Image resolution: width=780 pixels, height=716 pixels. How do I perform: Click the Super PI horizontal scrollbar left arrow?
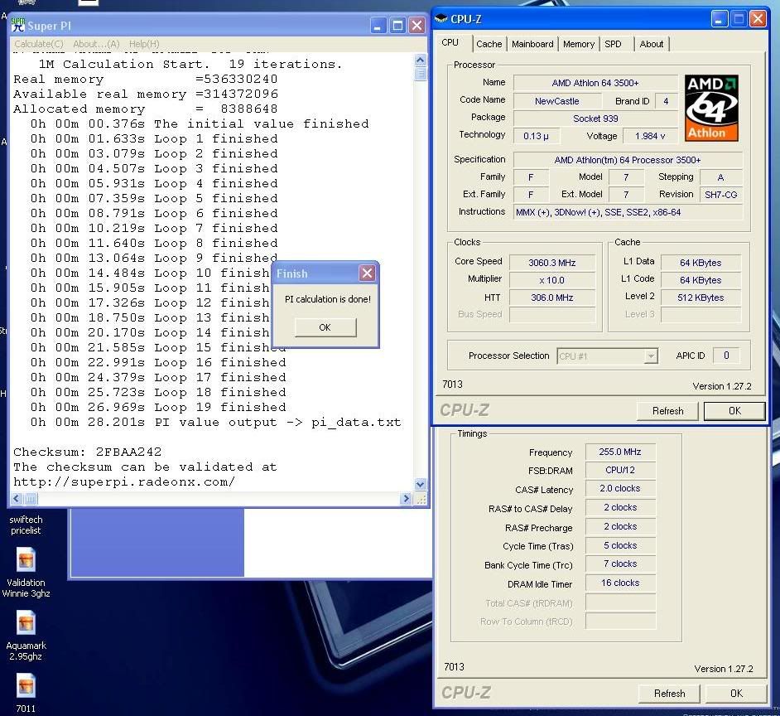click(17, 498)
